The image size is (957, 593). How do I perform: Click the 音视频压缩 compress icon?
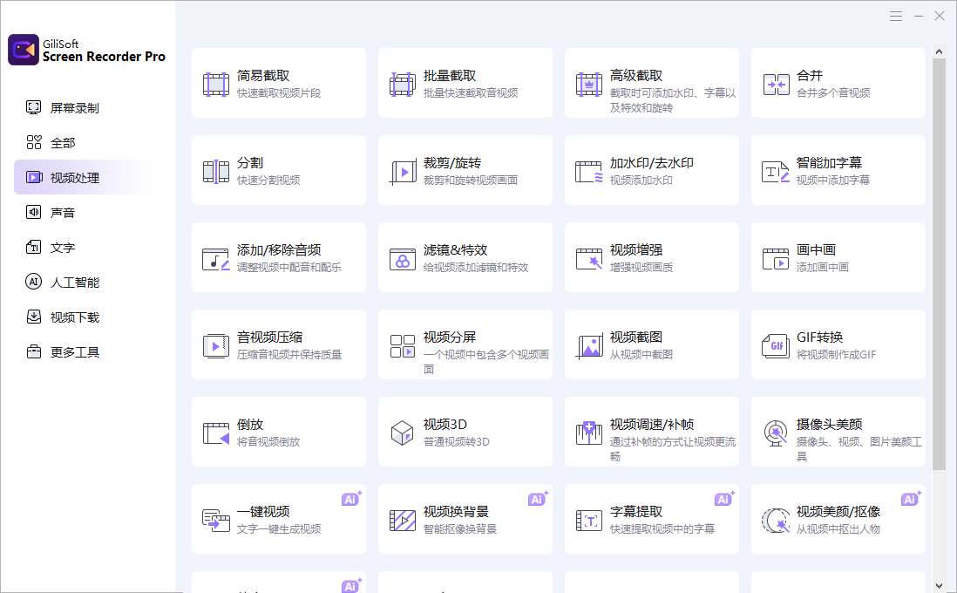216,346
